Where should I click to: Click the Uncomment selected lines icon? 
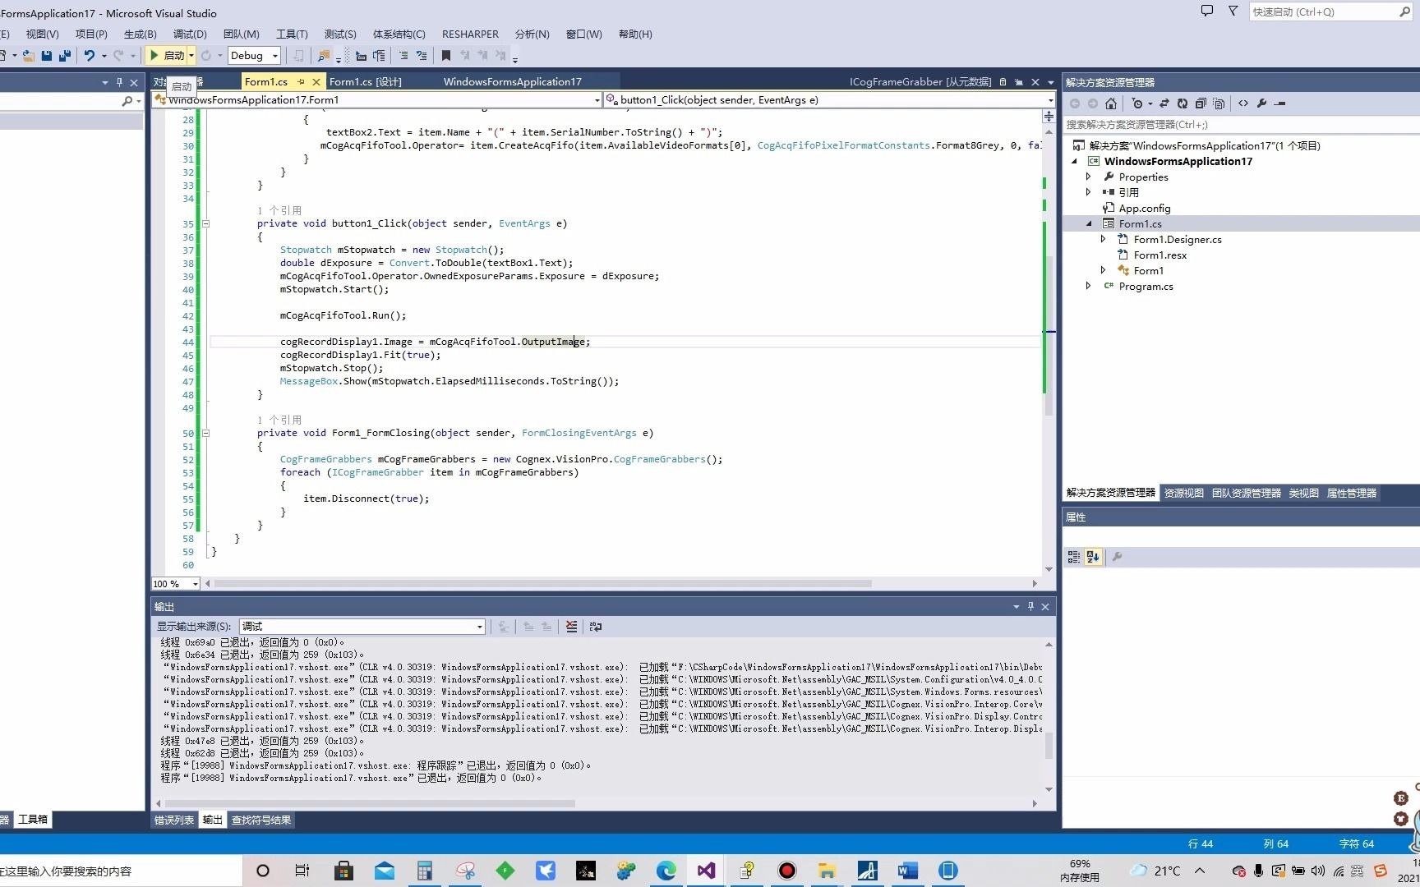(422, 55)
